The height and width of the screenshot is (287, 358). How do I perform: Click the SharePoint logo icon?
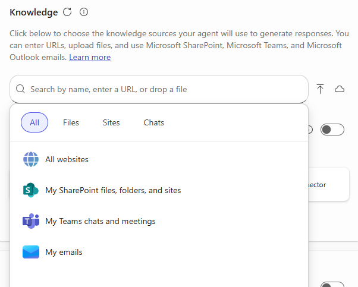click(30, 190)
